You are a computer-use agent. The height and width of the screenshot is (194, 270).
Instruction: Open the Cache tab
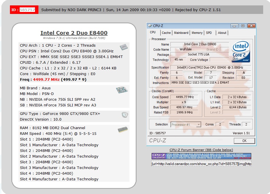click(x=166, y=33)
